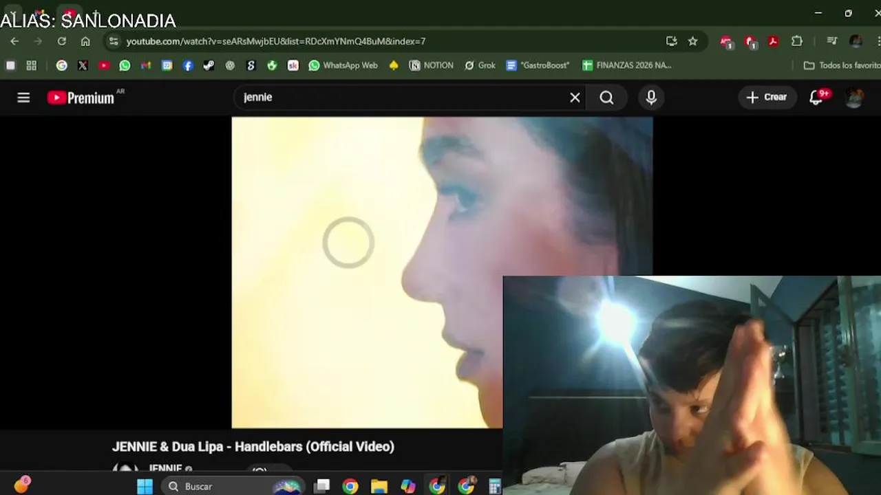This screenshot has width=881, height=495.
Task: Open the Steam bookmark
Action: pyautogui.click(x=209, y=65)
